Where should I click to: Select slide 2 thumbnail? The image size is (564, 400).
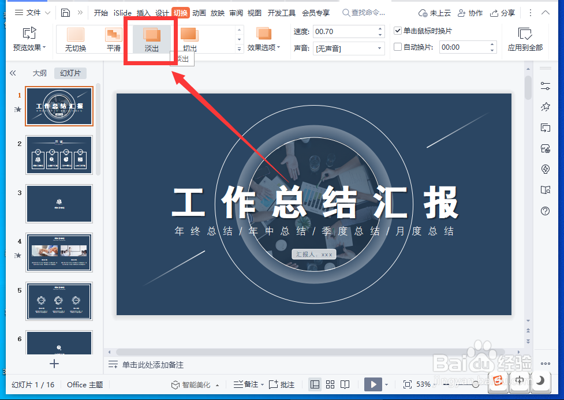coord(59,155)
